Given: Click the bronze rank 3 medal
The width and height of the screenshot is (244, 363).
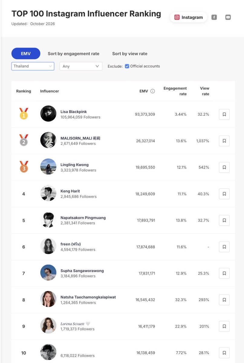Looking at the screenshot, I should 24,167.
